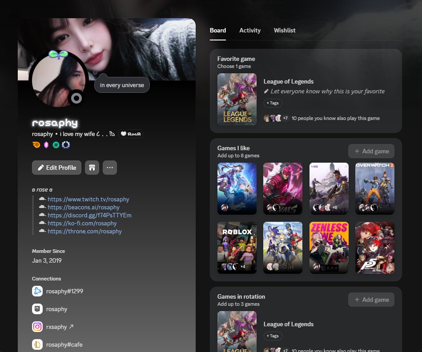Click the League of Legends title under Favorite game
The height and width of the screenshot is (352, 422).
[289, 81]
